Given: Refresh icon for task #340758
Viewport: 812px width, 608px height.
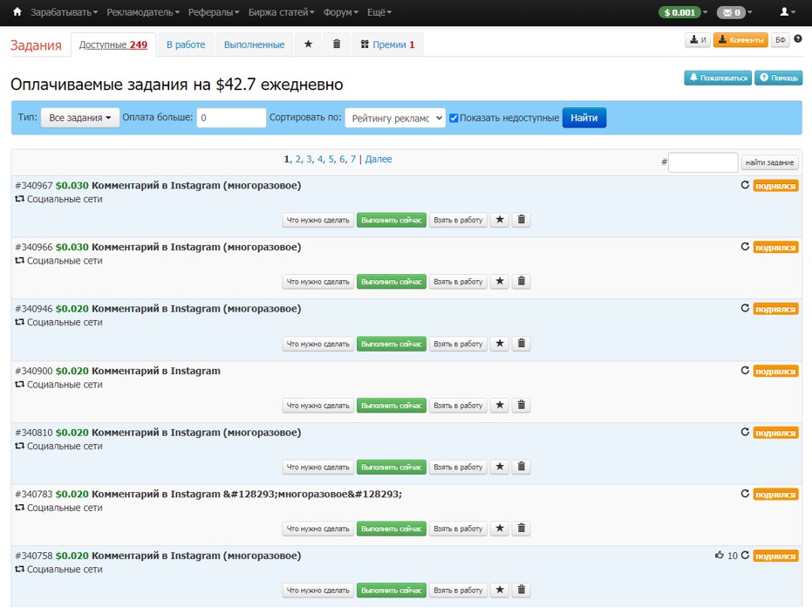Looking at the screenshot, I should [x=745, y=555].
